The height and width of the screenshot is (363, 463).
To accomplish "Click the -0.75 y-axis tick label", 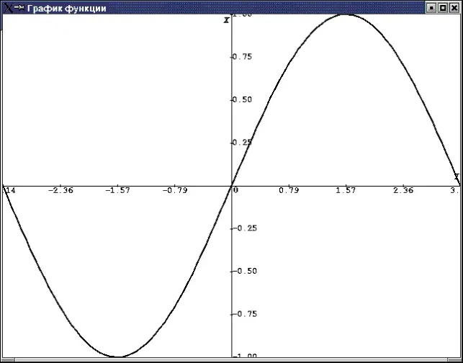I will (x=246, y=313).
